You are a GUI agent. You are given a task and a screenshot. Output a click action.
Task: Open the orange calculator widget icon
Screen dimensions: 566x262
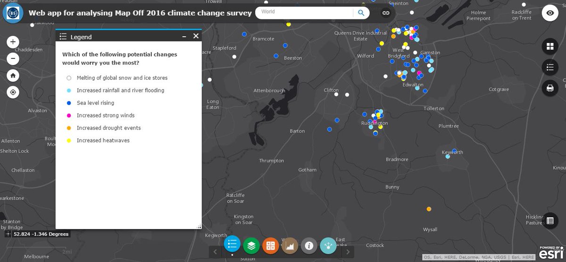point(271,246)
